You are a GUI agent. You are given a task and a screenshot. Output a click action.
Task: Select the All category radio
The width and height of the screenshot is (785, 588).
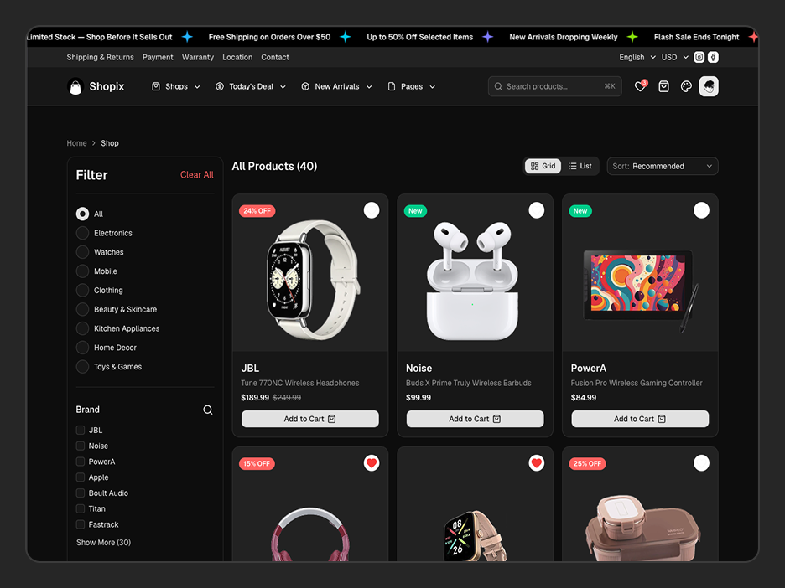click(x=82, y=214)
